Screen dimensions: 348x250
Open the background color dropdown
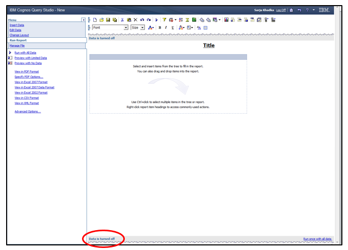point(181,28)
